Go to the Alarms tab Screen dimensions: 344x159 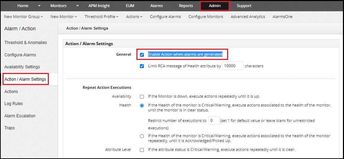[157, 6]
